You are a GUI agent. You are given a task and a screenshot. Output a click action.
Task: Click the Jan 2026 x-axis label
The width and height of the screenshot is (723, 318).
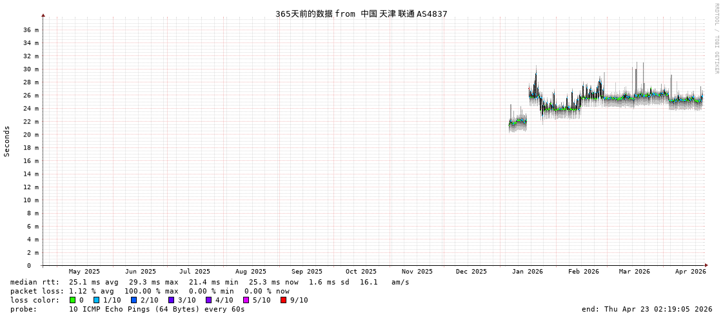click(527, 272)
